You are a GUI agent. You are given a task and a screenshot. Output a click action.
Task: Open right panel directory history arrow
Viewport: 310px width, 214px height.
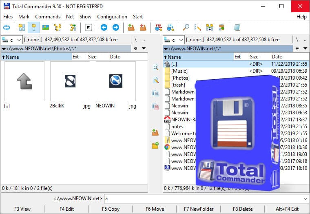coord(305,48)
